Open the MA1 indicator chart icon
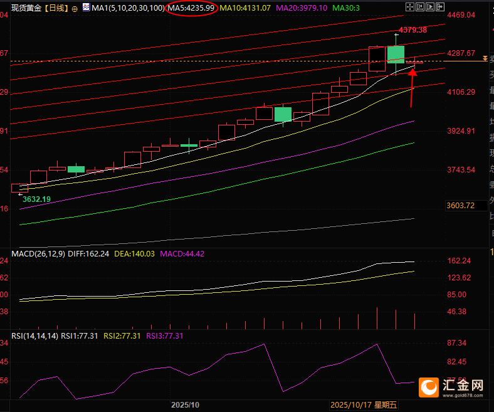 pos(86,8)
